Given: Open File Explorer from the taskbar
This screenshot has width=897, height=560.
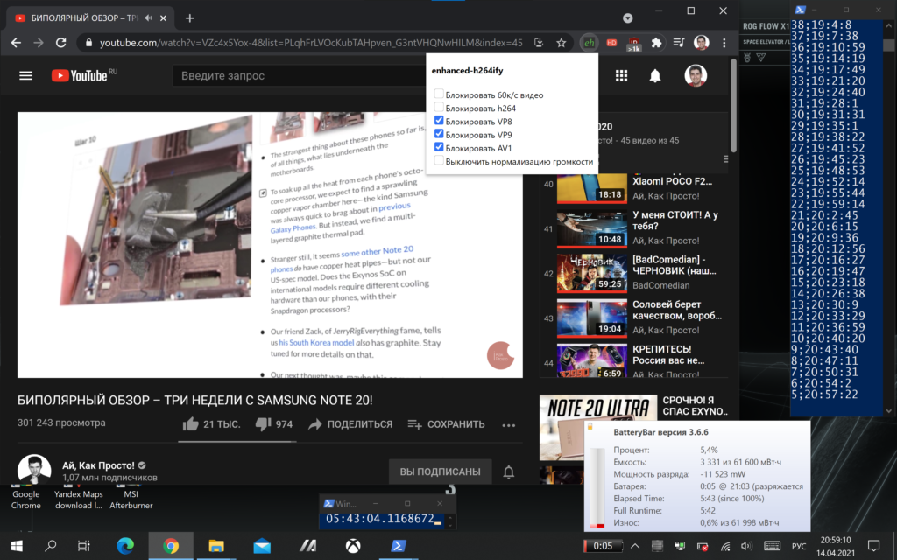Looking at the screenshot, I should click(x=216, y=546).
